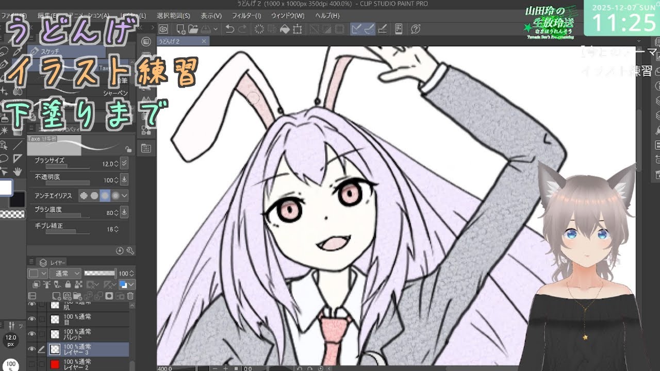Image resolution: width=660 pixels, height=371 pixels.
Task: Show the レイヤー 2 layer visibility box
Action: [32, 364]
